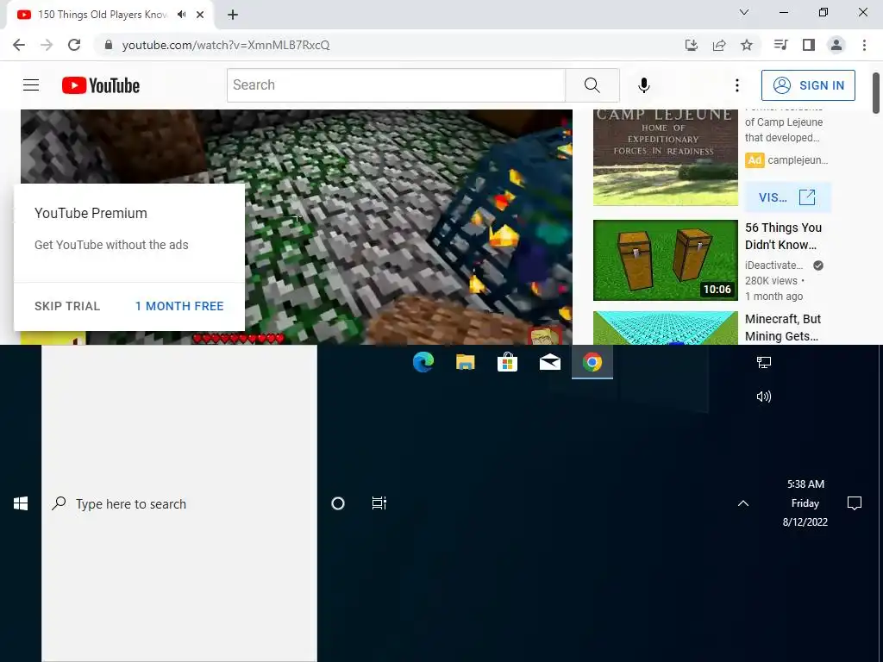Viewport: 883px width, 662px height.
Task: Click the browser forward arrow
Action: (x=47, y=45)
